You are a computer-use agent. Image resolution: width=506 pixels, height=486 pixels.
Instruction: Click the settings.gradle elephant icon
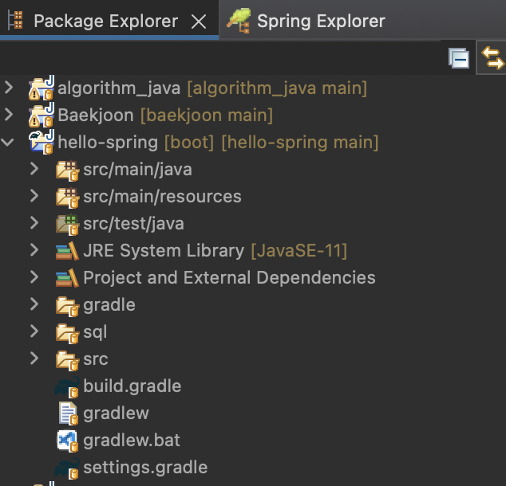67,468
